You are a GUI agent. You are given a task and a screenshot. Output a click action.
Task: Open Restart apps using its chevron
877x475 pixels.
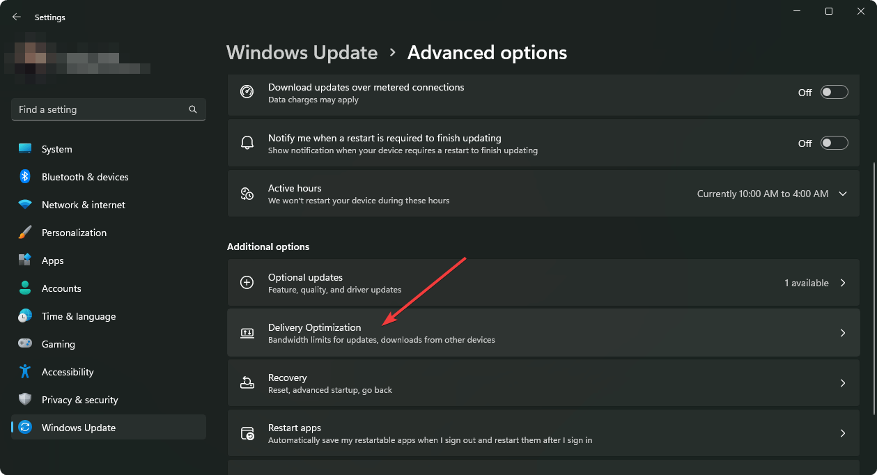click(843, 433)
